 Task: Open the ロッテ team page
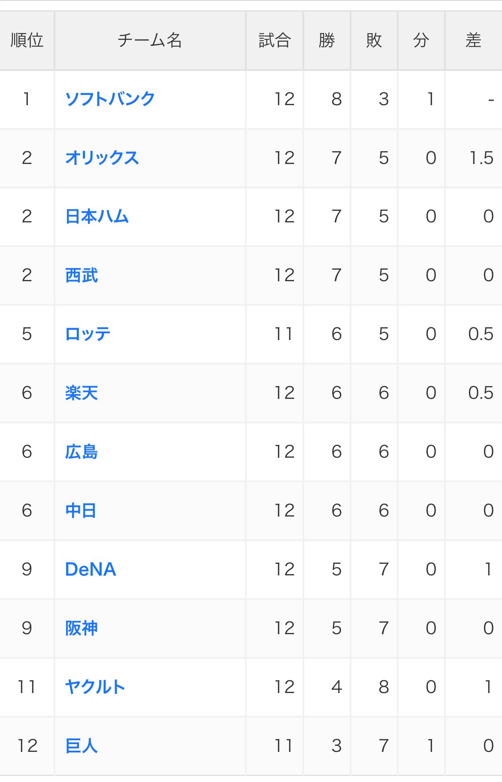[x=88, y=334]
